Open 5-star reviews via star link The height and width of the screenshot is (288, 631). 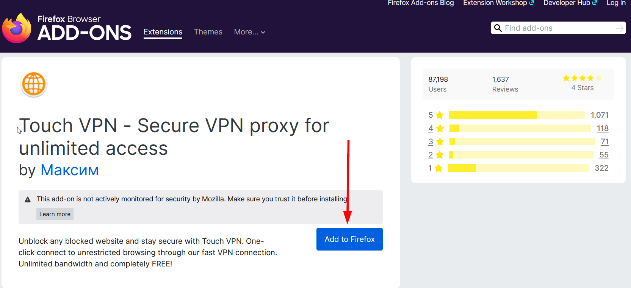tap(435, 115)
